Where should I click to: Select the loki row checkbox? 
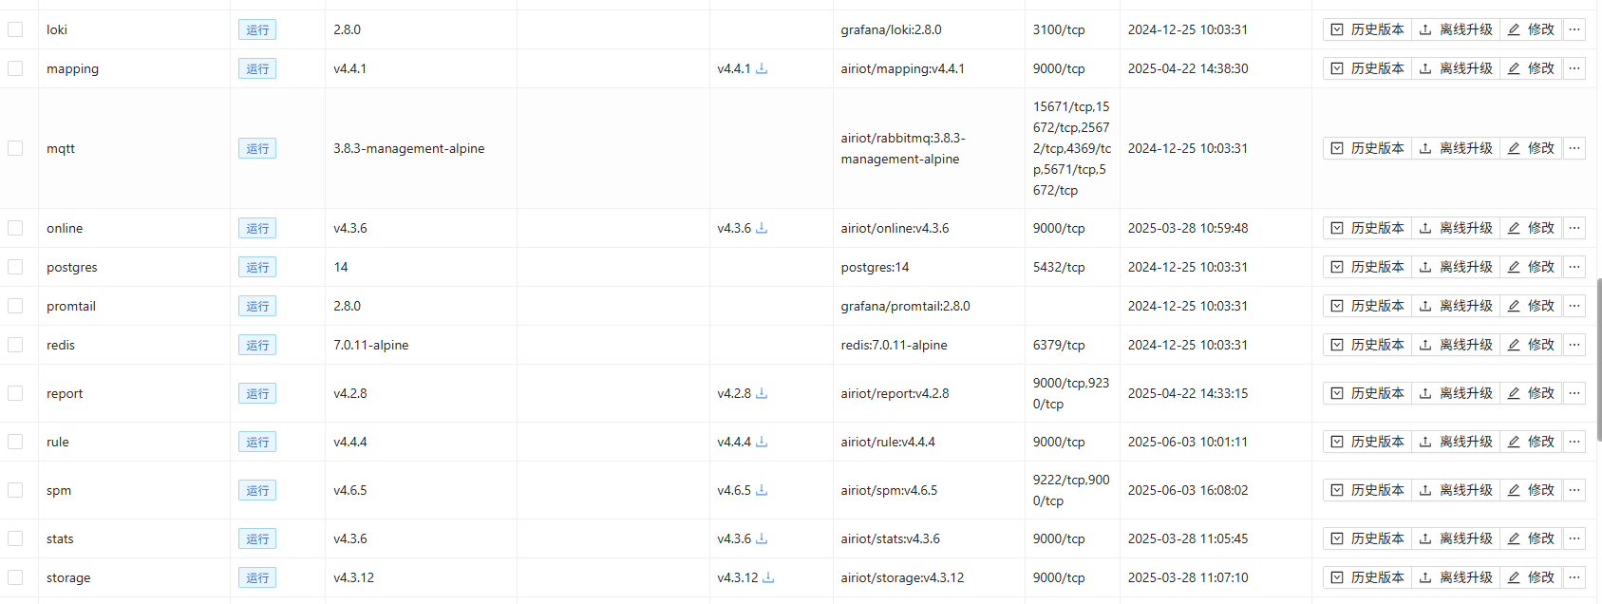15,29
